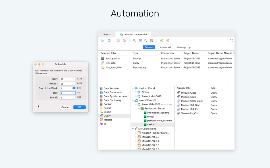
Task: Add a job with the green plus icon
Action: click(x=161, y=41)
